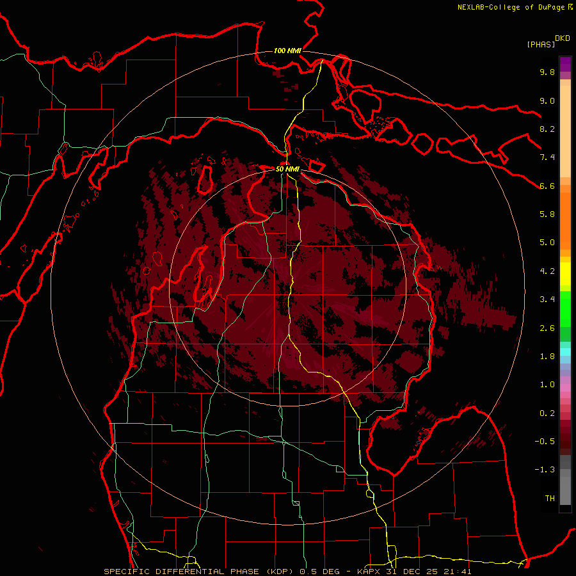Click the DKD label above color scale

tap(563, 38)
